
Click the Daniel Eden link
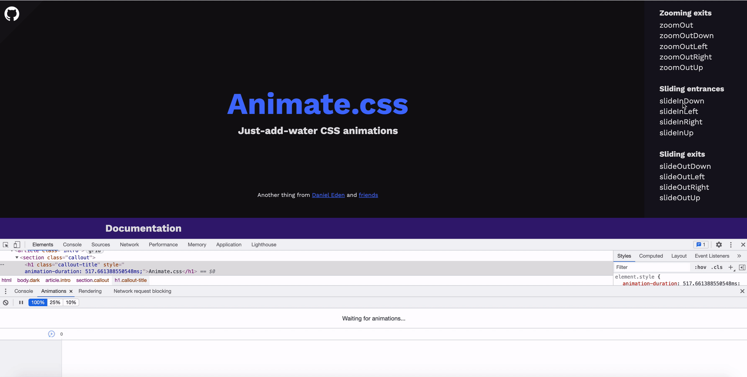pyautogui.click(x=328, y=195)
